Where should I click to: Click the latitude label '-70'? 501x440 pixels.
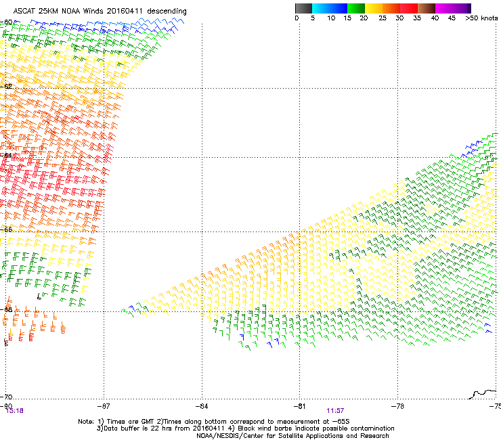[x=6, y=397]
